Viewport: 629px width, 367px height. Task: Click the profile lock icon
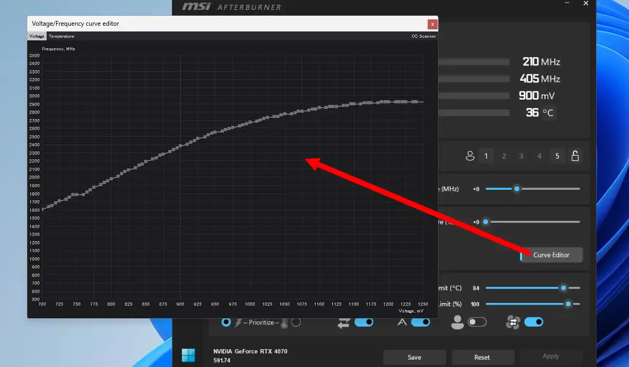(575, 156)
